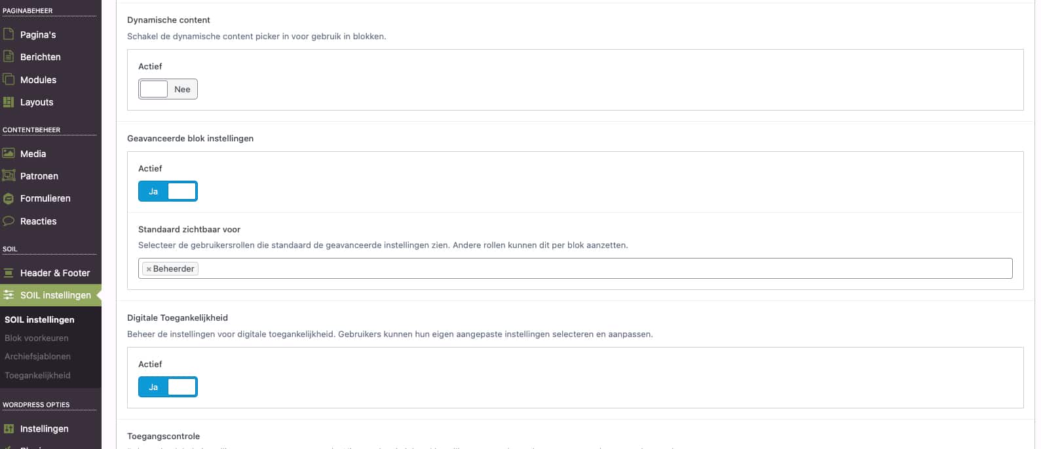Click the Header & Footer icon
The width and height of the screenshot is (1041, 449).
(9, 273)
